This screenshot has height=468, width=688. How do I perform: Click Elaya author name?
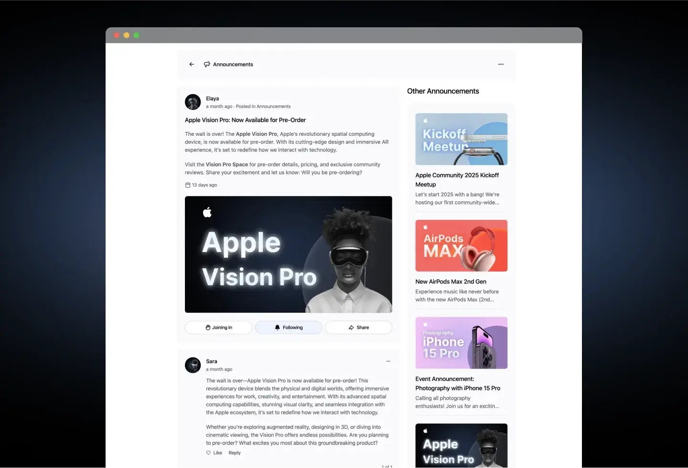[x=213, y=98]
